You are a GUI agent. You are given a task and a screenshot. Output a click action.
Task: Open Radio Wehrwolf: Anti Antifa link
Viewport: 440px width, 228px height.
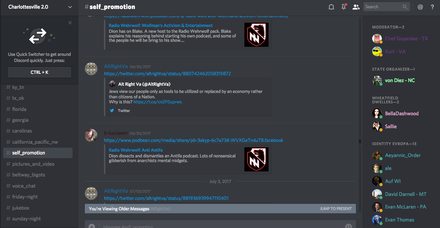pos(136,150)
